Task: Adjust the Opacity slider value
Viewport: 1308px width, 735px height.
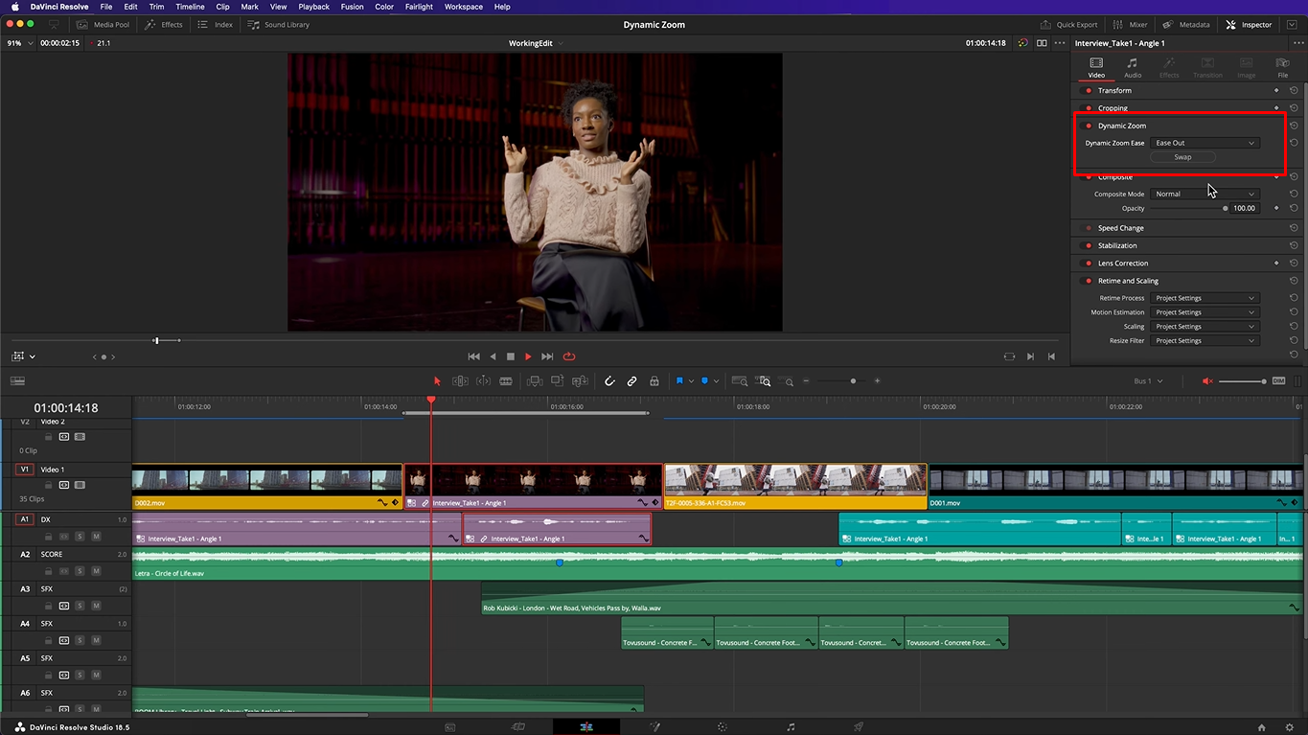Action: point(1226,208)
